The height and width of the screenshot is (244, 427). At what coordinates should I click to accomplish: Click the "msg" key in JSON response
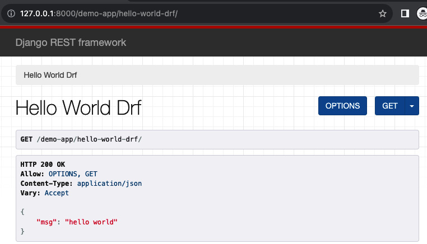pyautogui.click(x=47, y=222)
